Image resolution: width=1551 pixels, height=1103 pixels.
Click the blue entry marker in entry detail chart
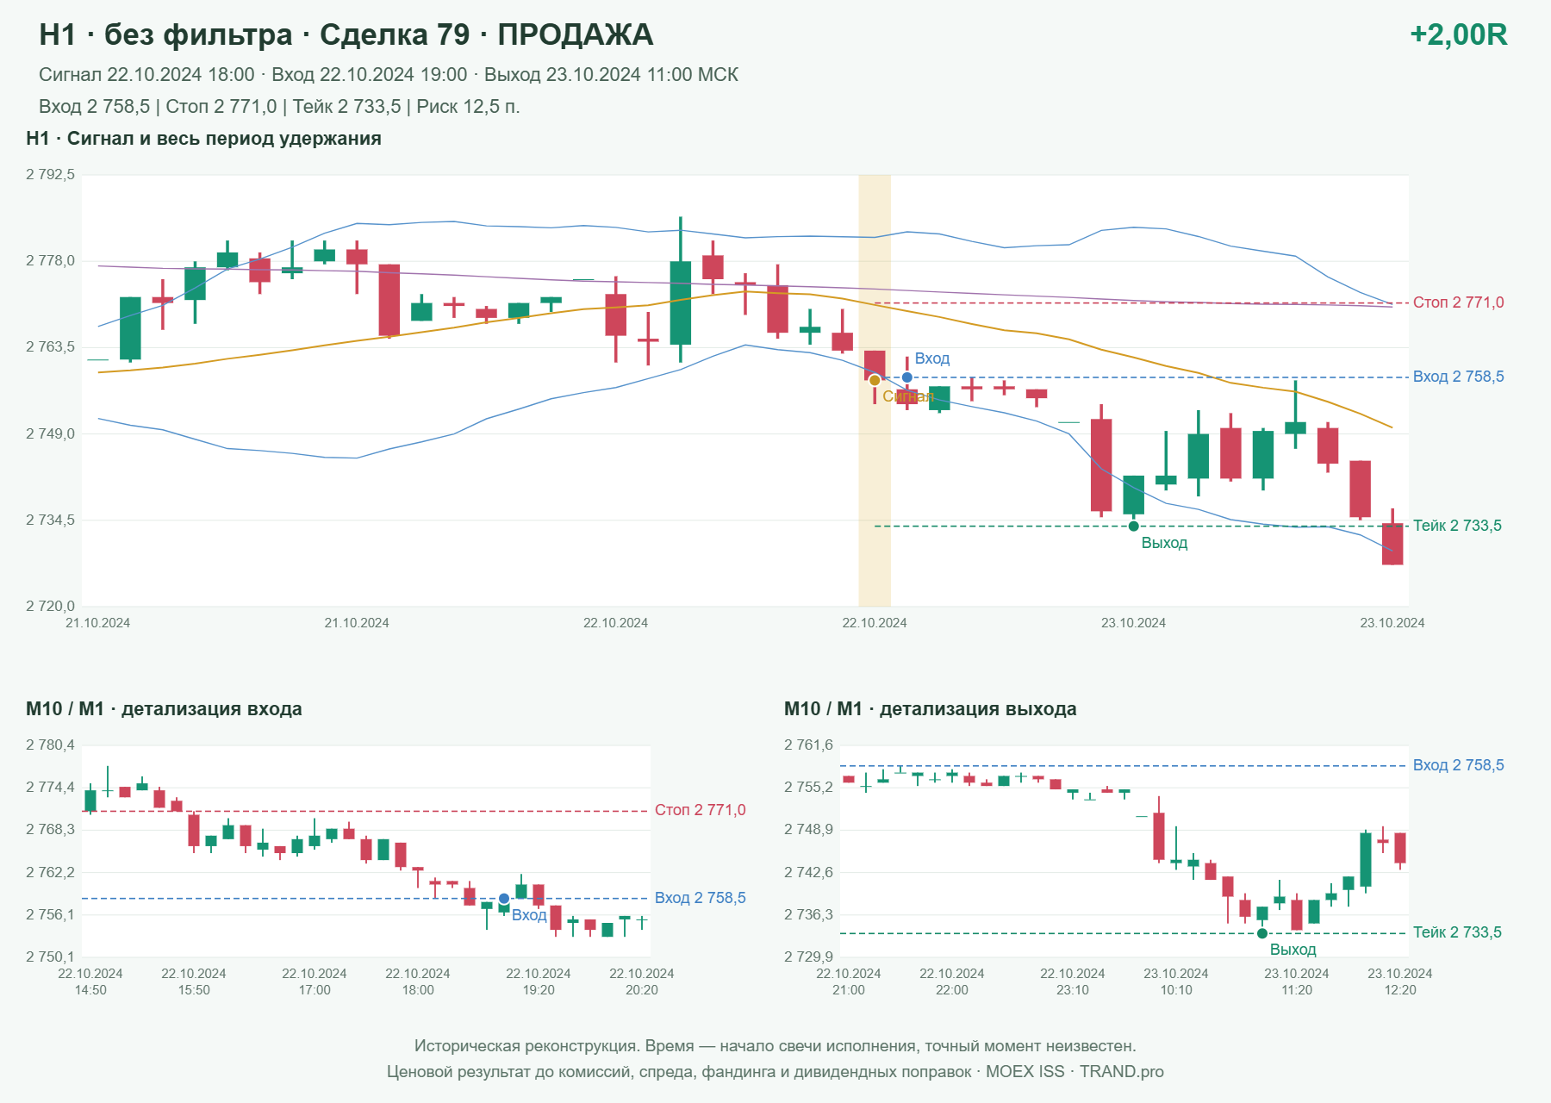pos(504,899)
